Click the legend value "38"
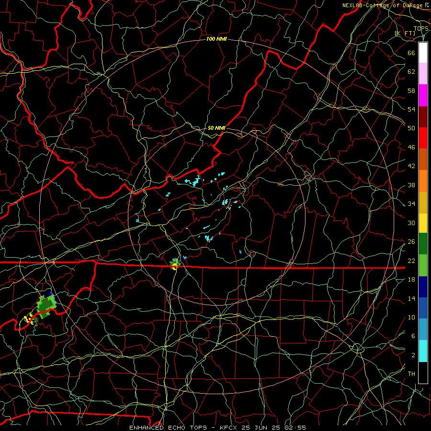Image resolution: width=431 pixels, height=431 pixels. point(411,185)
